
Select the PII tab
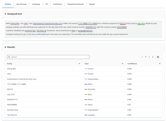(47, 4)
